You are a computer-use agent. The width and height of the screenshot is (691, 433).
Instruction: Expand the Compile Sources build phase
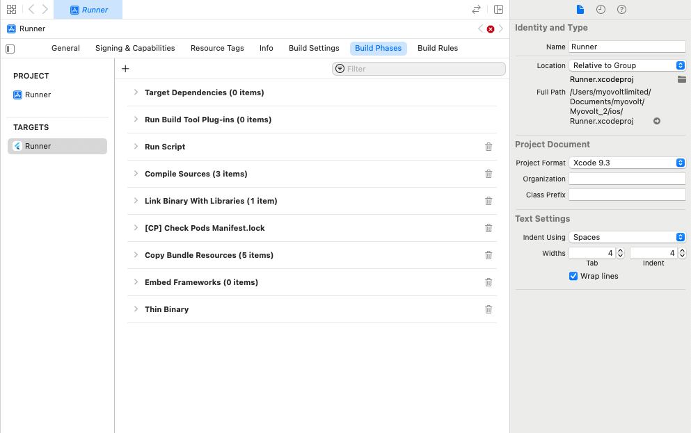click(136, 174)
